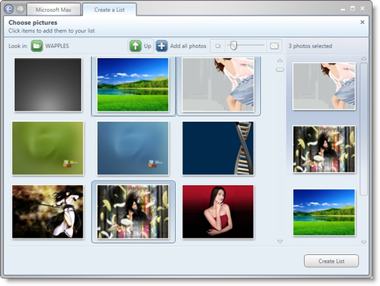Remove landscape photo from selected list
Viewport: 380px width, 286px height.
tap(324, 212)
